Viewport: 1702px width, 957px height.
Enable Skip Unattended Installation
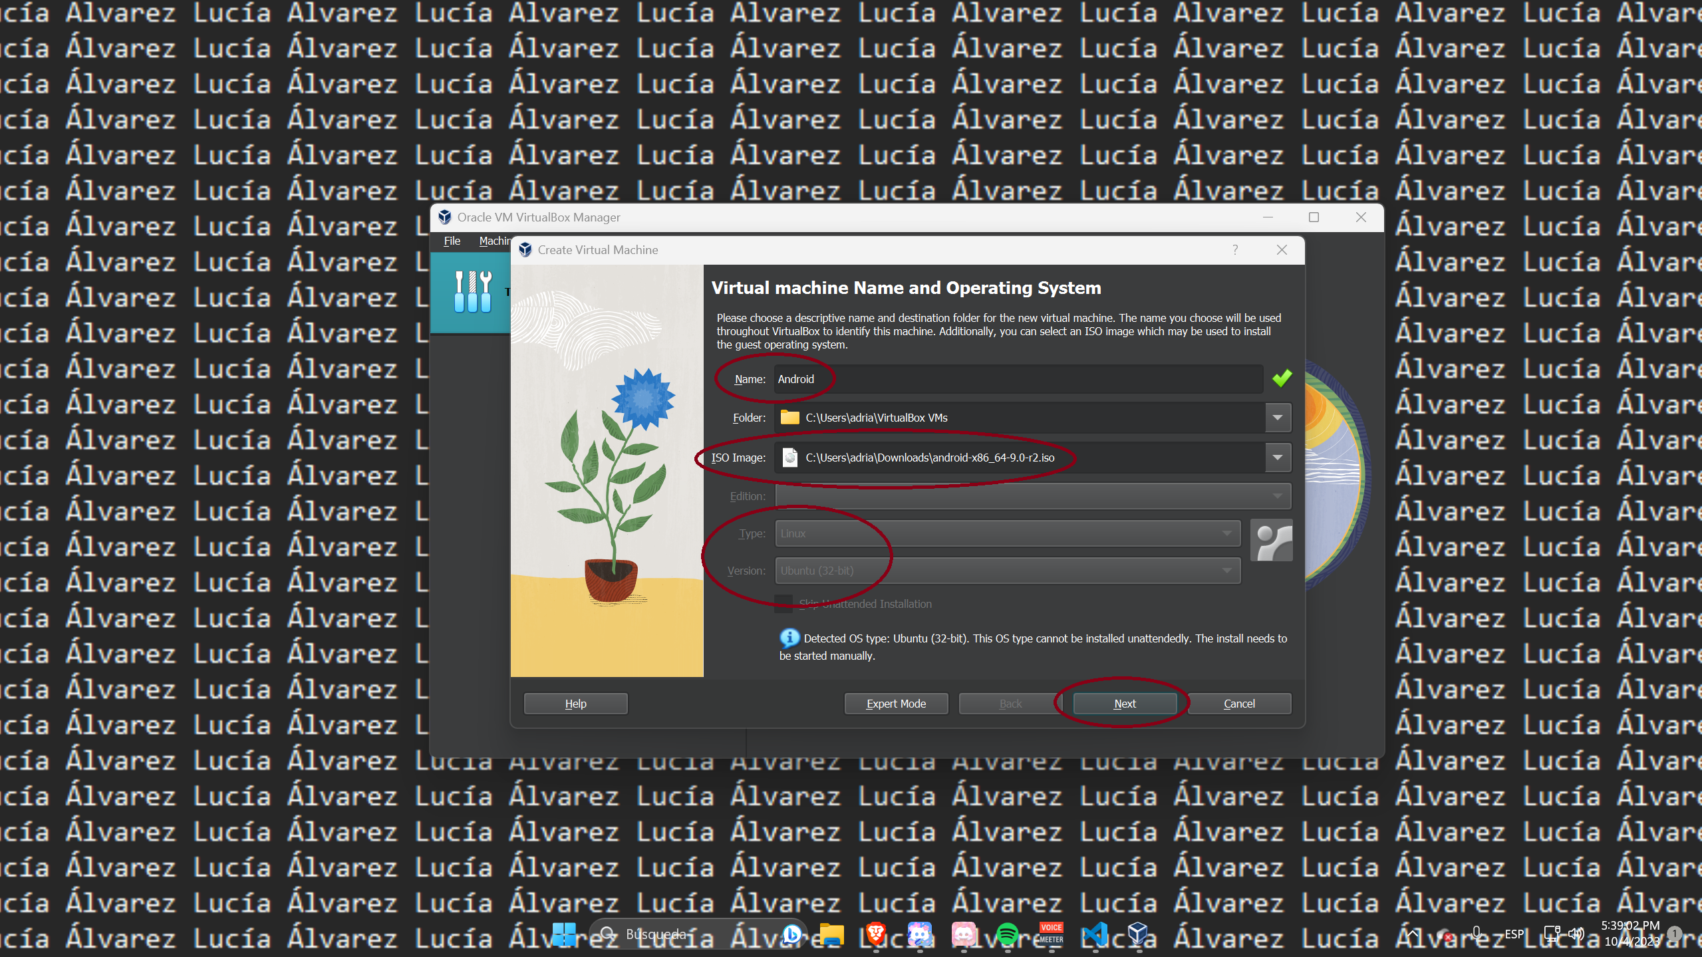(783, 603)
